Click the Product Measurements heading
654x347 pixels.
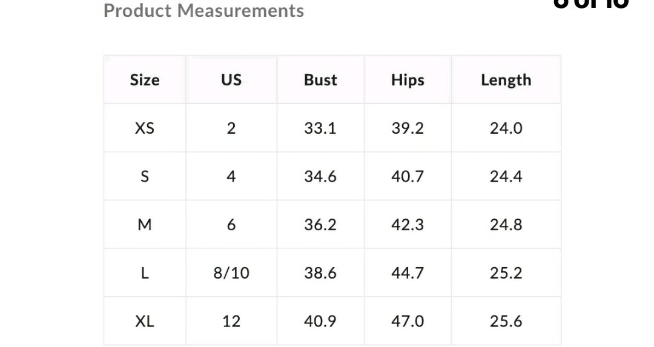[x=203, y=11]
